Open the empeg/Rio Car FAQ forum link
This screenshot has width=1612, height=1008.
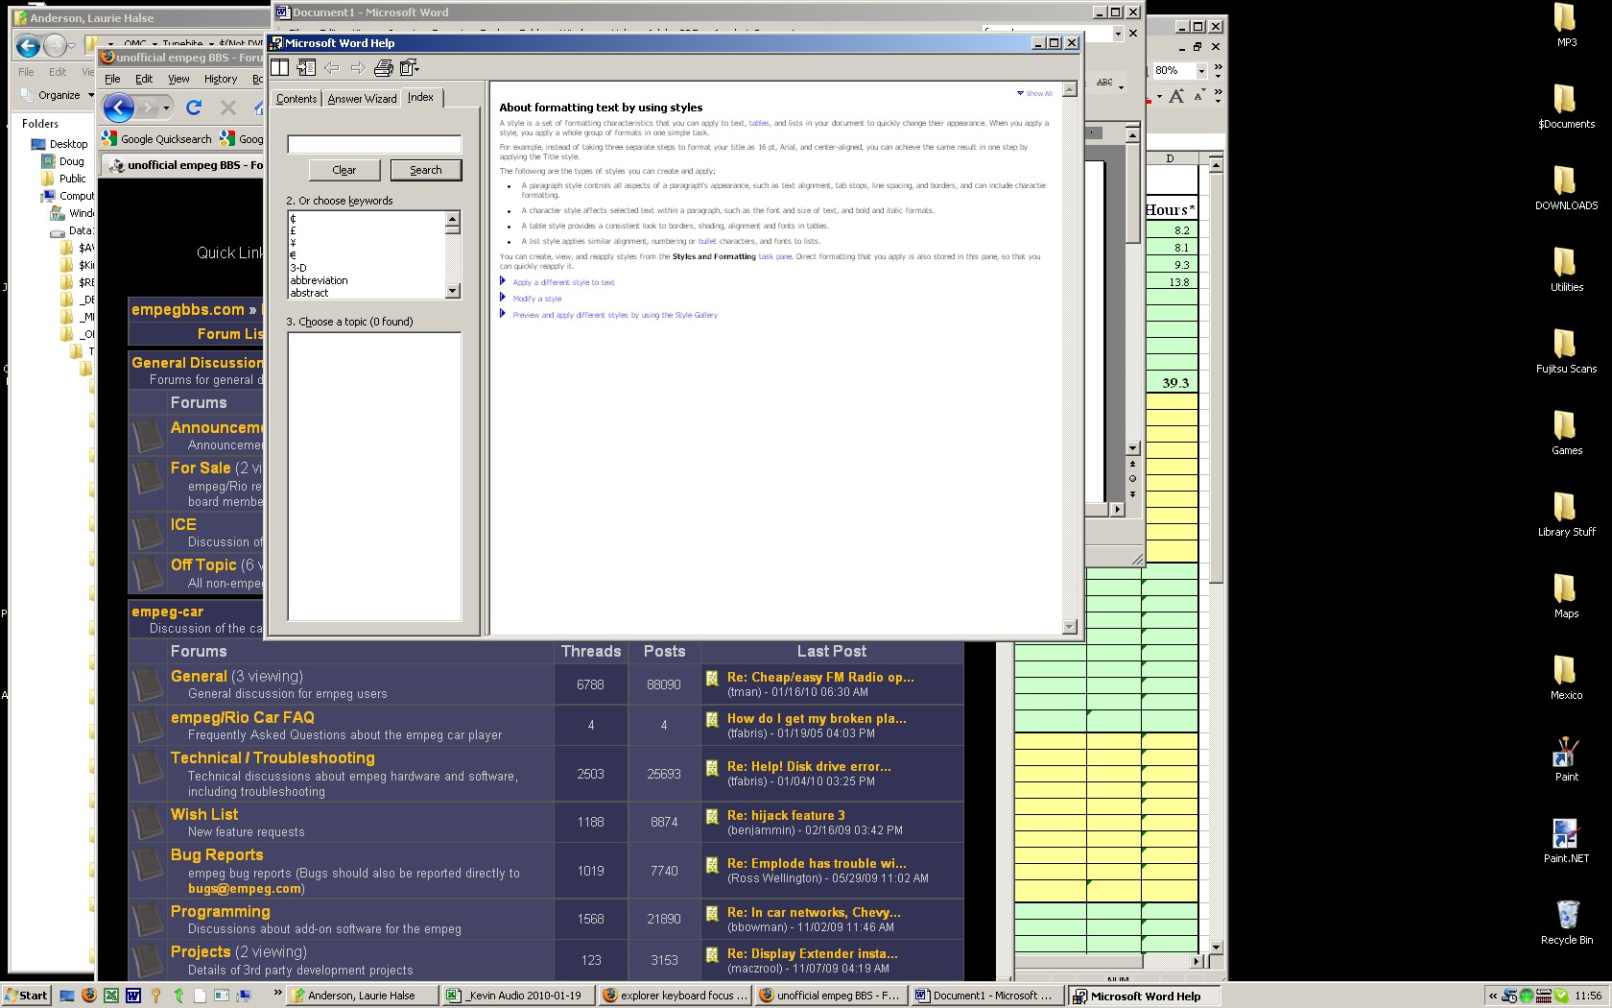242,717
